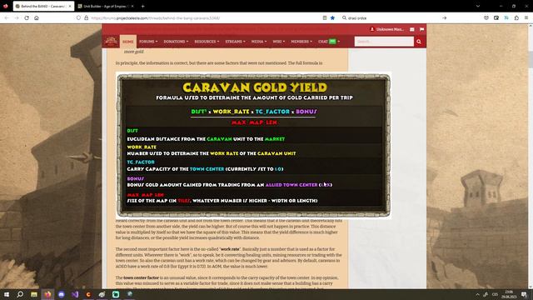533x300 pixels.
Task: Click the forum site logo
Action: coord(111,41)
